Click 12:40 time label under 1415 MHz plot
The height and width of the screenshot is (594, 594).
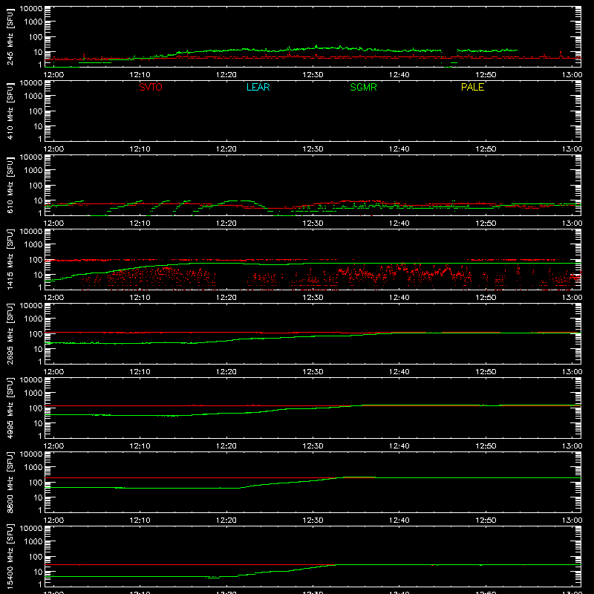(x=399, y=298)
